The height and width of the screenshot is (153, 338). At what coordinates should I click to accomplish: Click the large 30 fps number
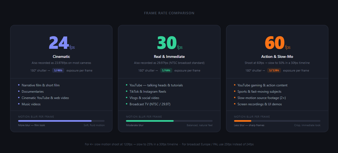point(167,43)
